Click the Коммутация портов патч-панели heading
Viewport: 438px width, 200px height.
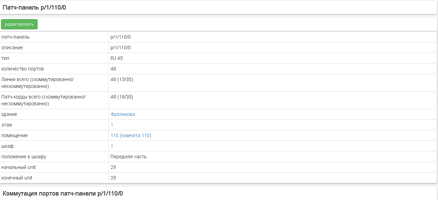(x=63, y=194)
